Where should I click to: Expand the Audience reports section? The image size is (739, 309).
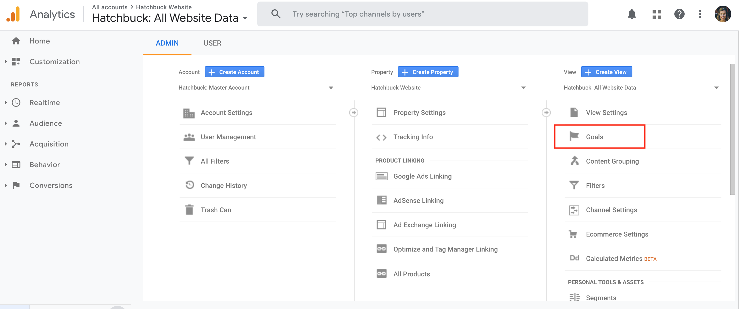(x=5, y=123)
